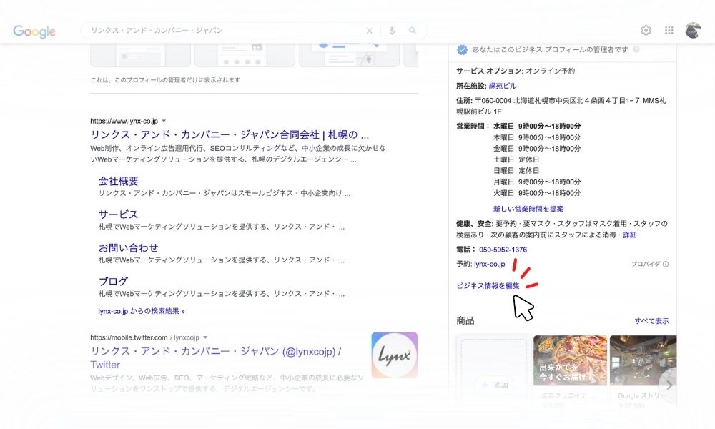Viewport: 715px width, 429px height.
Task: Open the account profile avatar
Action: (693, 30)
